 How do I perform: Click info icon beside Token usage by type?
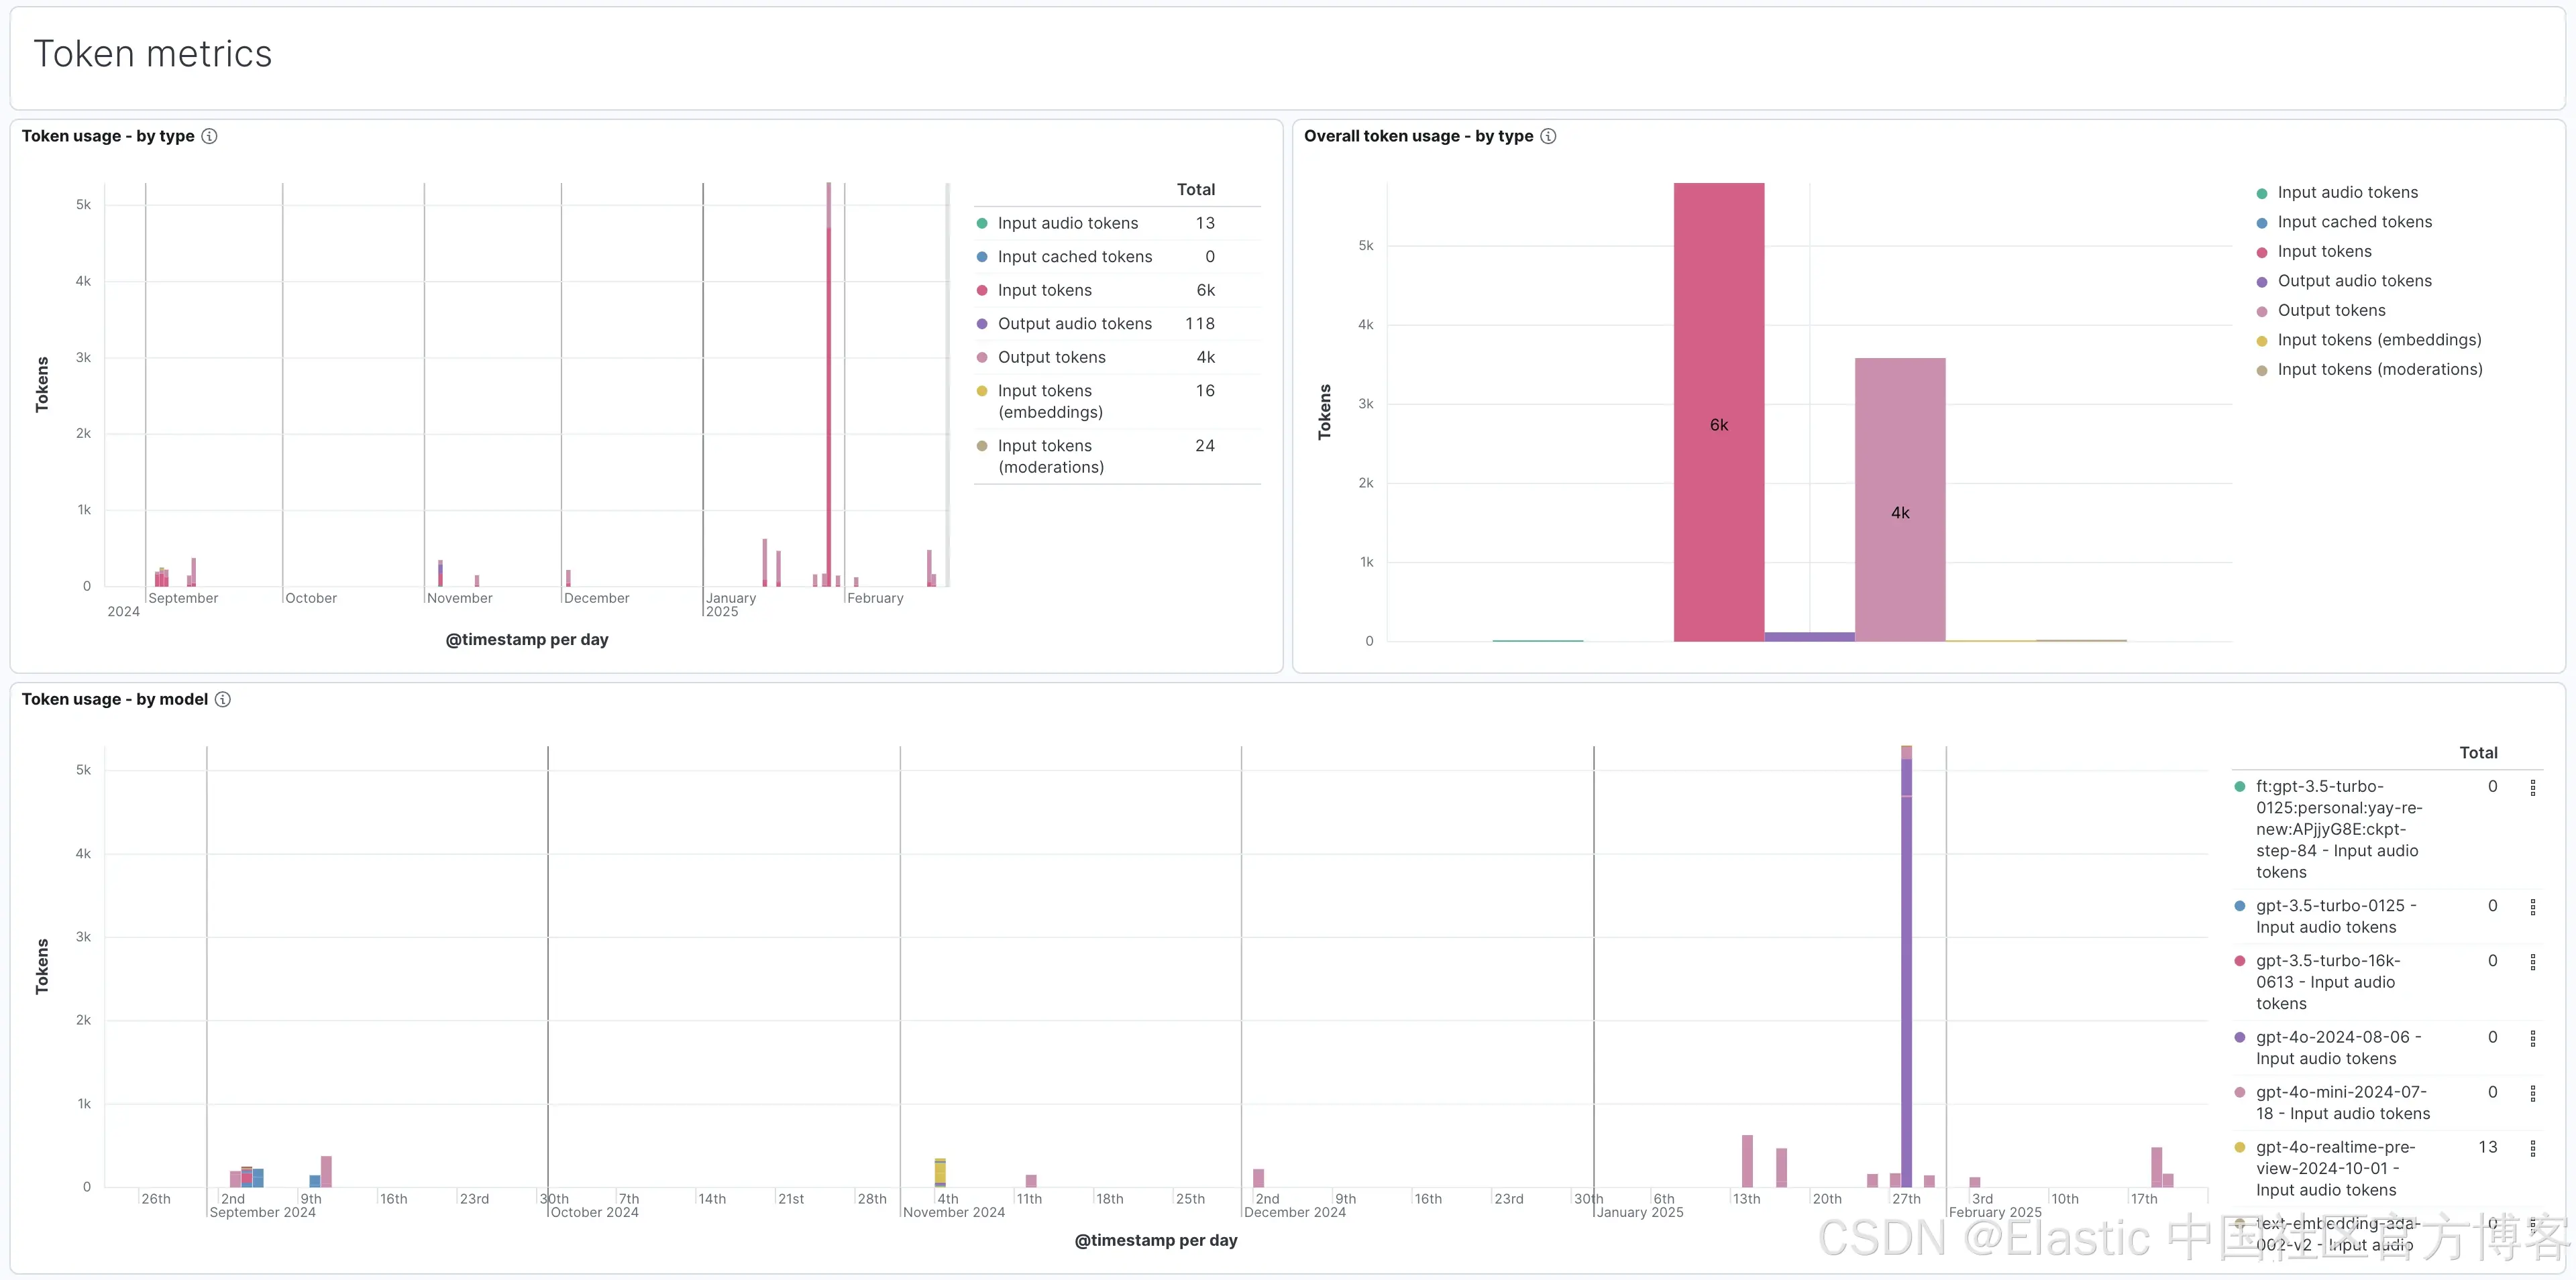pos(209,136)
